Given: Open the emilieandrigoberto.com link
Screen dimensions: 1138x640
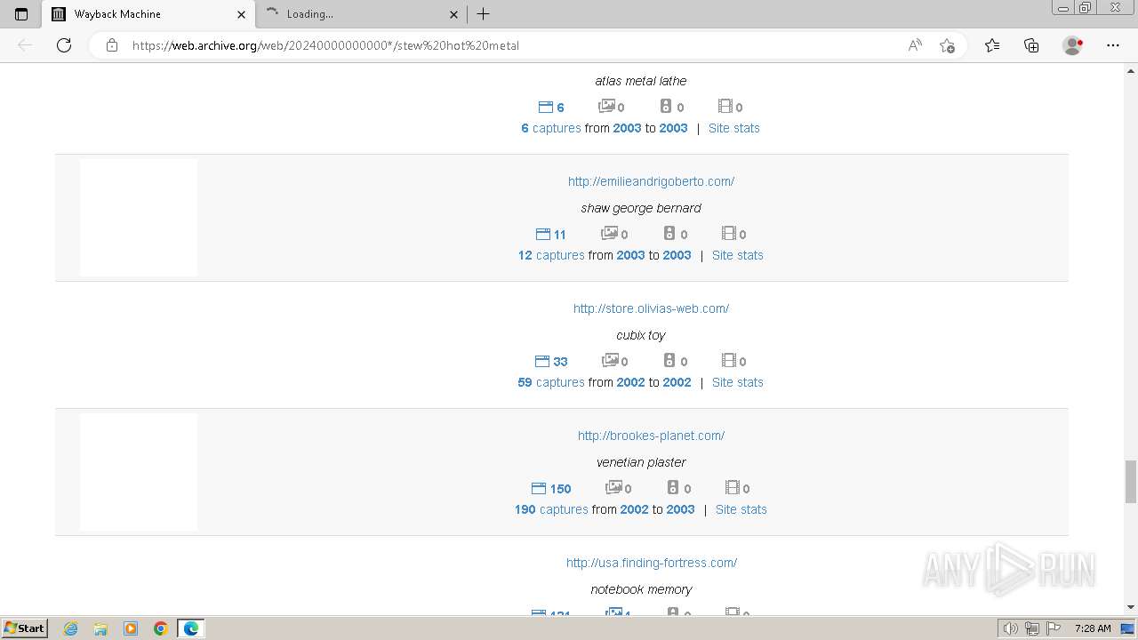Looking at the screenshot, I should [651, 181].
